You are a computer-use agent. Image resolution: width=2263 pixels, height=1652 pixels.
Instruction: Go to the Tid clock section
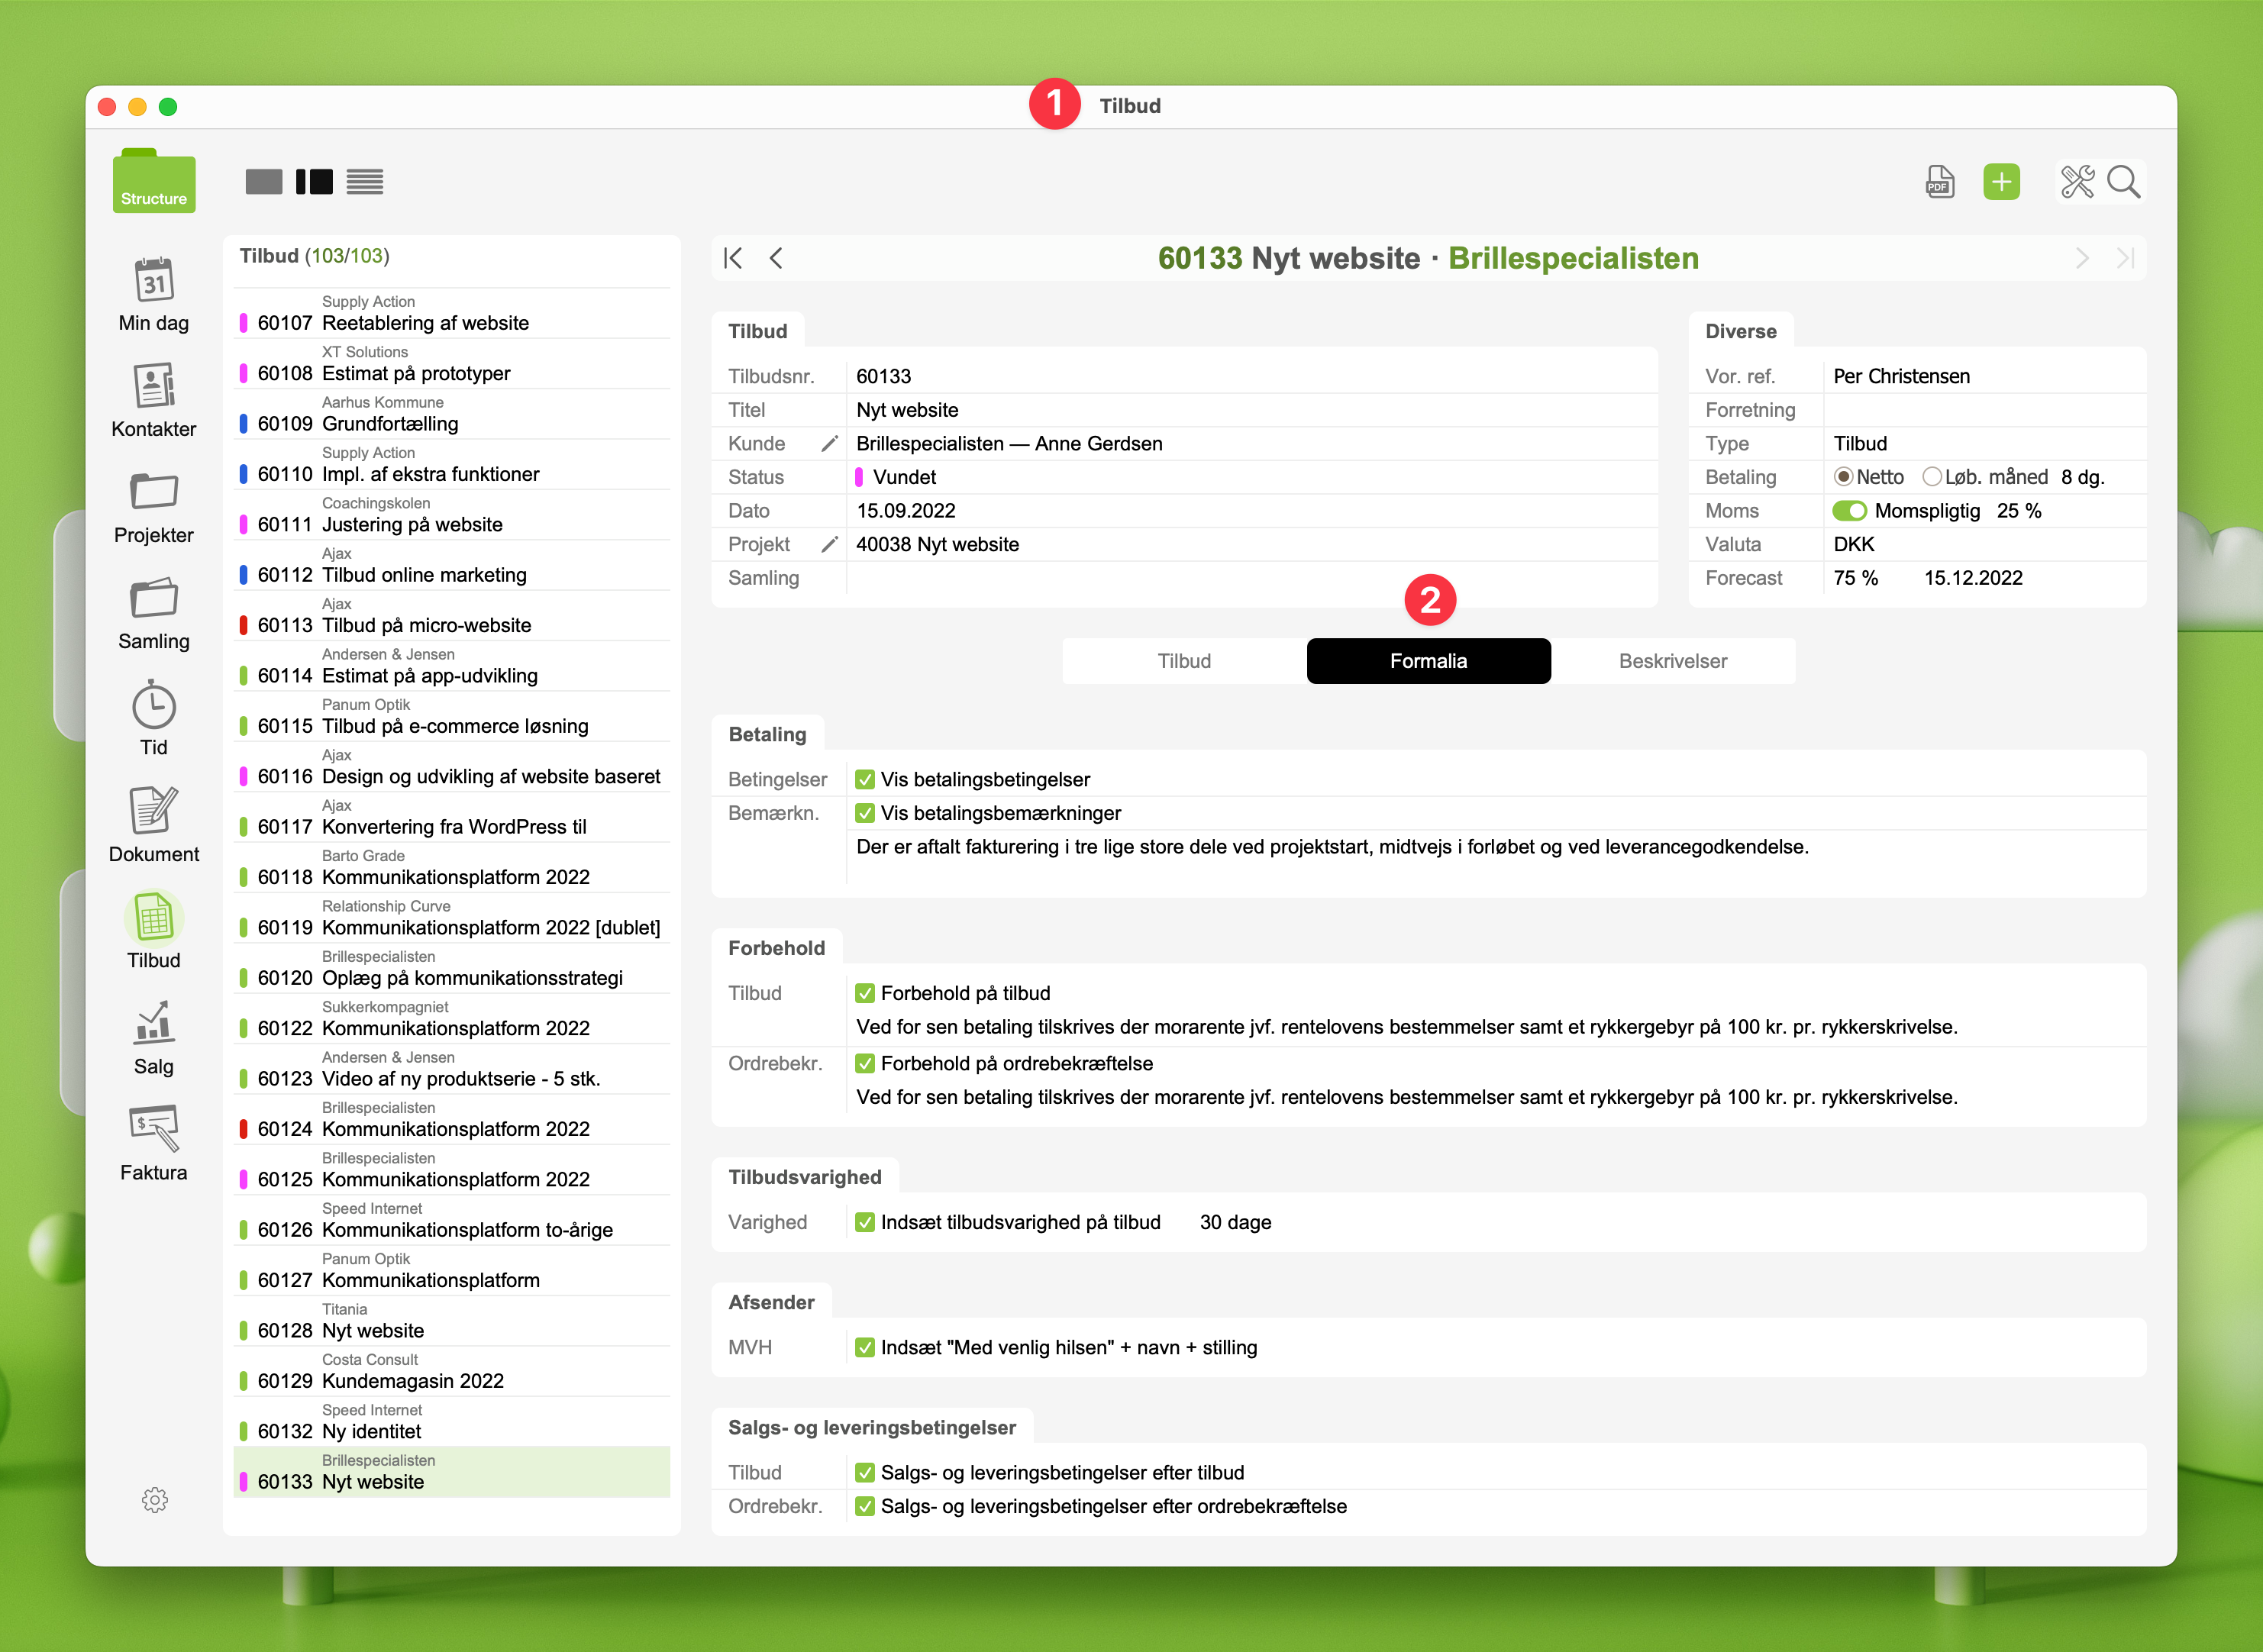pyautogui.click(x=153, y=706)
